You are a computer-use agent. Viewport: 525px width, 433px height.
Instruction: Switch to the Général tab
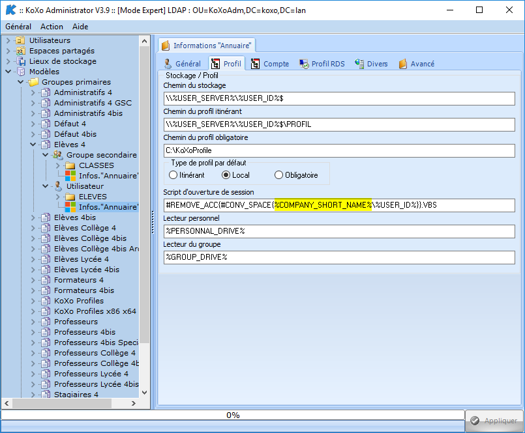182,64
